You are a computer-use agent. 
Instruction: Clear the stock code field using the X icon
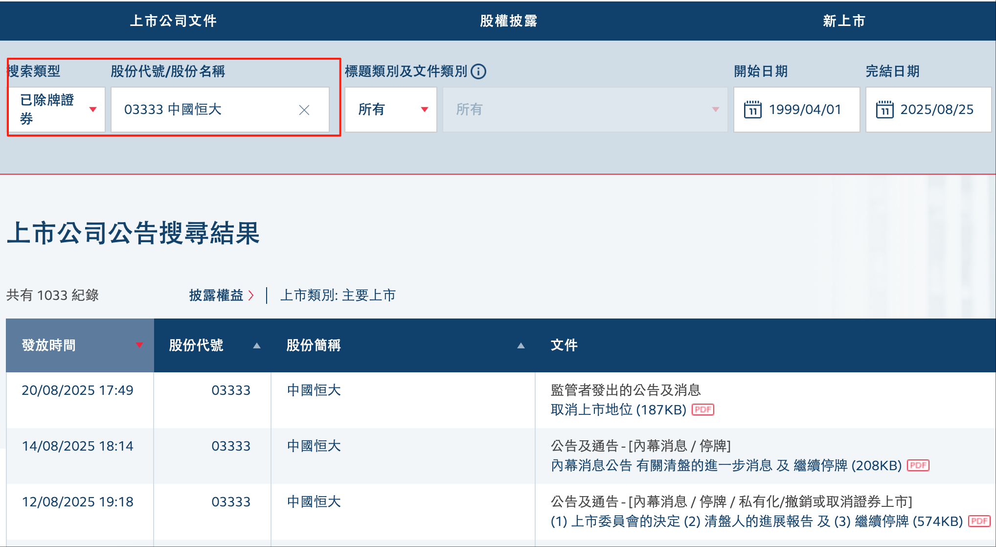point(304,110)
